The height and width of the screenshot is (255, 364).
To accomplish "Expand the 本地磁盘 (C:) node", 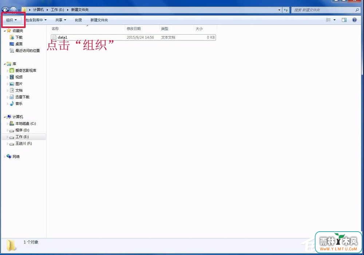I will click(7, 124).
